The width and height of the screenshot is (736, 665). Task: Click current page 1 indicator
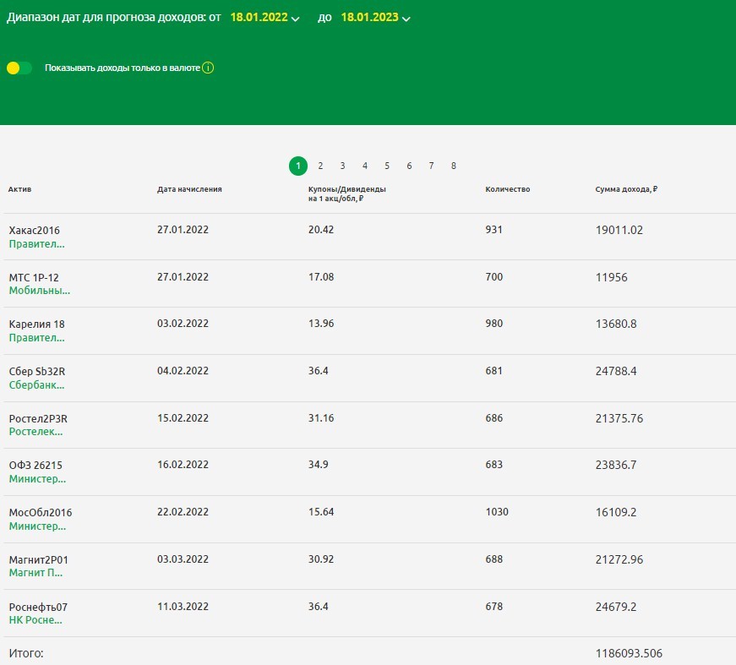[x=297, y=166]
